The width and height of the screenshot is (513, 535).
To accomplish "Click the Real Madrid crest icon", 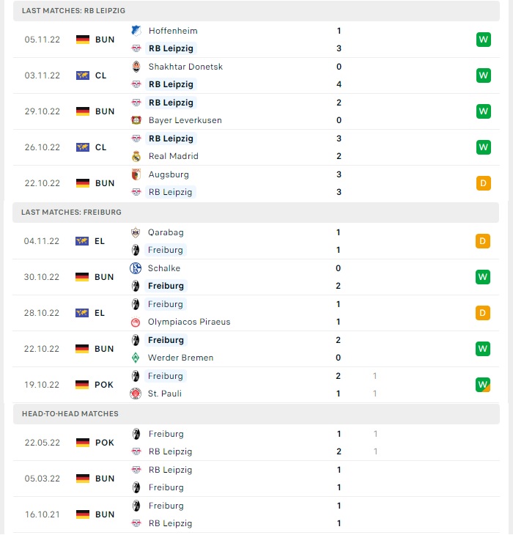I will click(136, 156).
